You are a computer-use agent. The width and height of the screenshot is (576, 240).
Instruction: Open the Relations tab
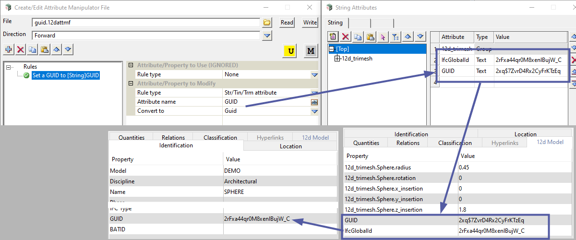coord(173,138)
